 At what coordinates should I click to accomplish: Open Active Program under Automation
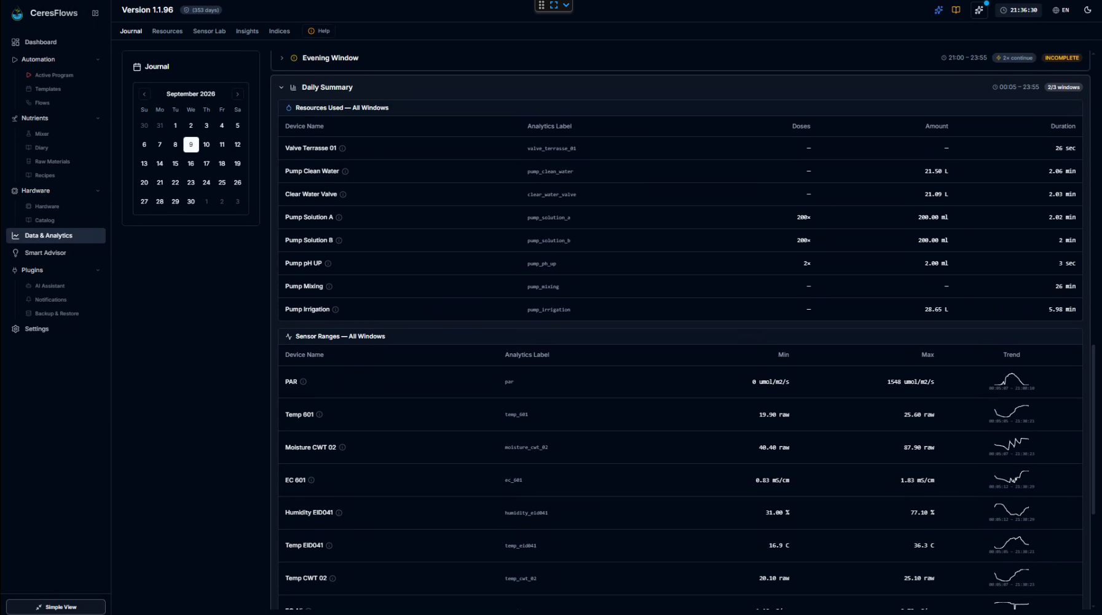(54, 75)
